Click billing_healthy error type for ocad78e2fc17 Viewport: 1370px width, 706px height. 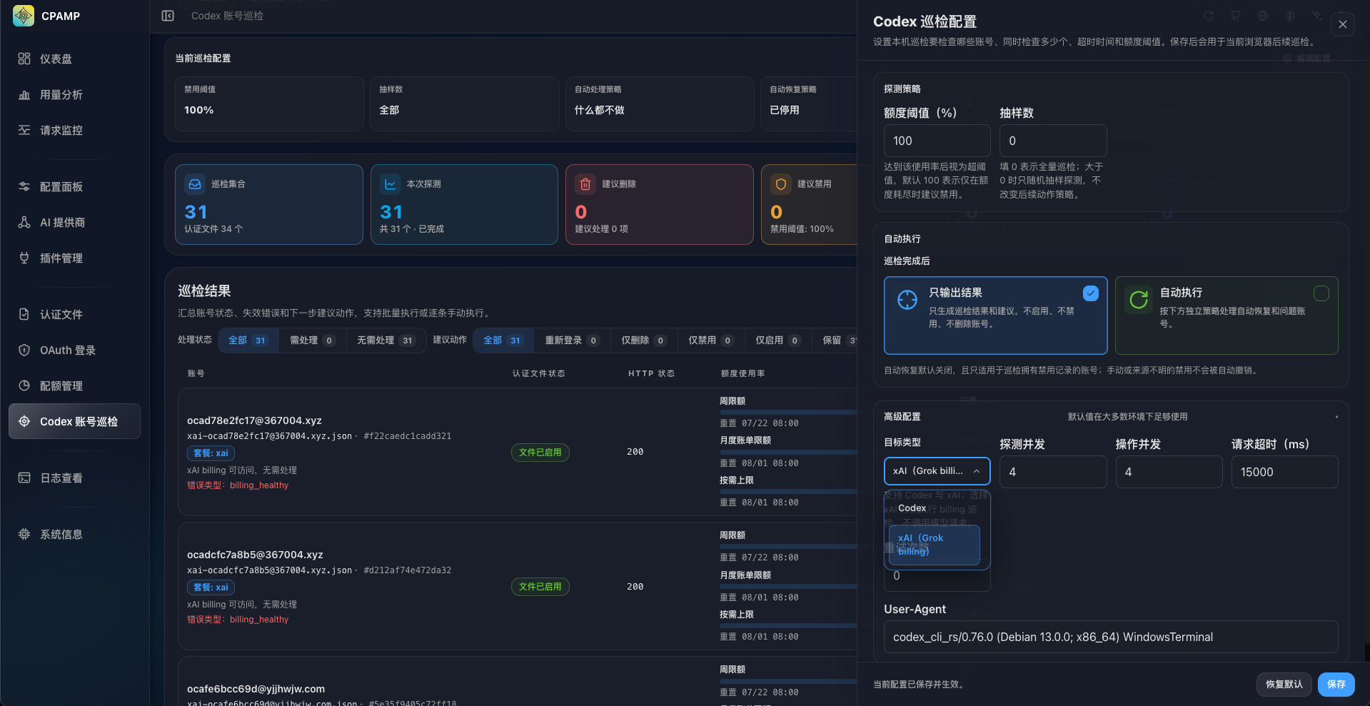coord(259,485)
